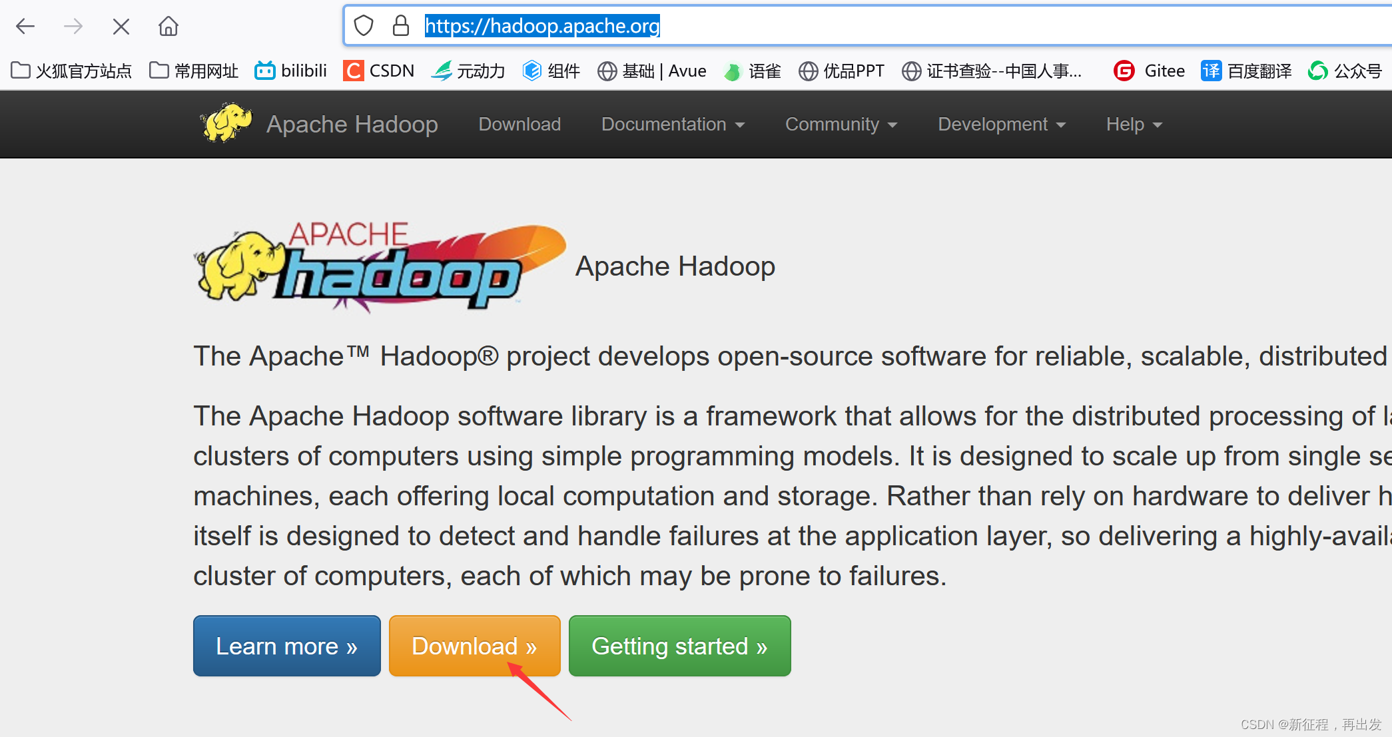Click the browser forward arrow
The width and height of the screenshot is (1392, 737).
click(73, 27)
